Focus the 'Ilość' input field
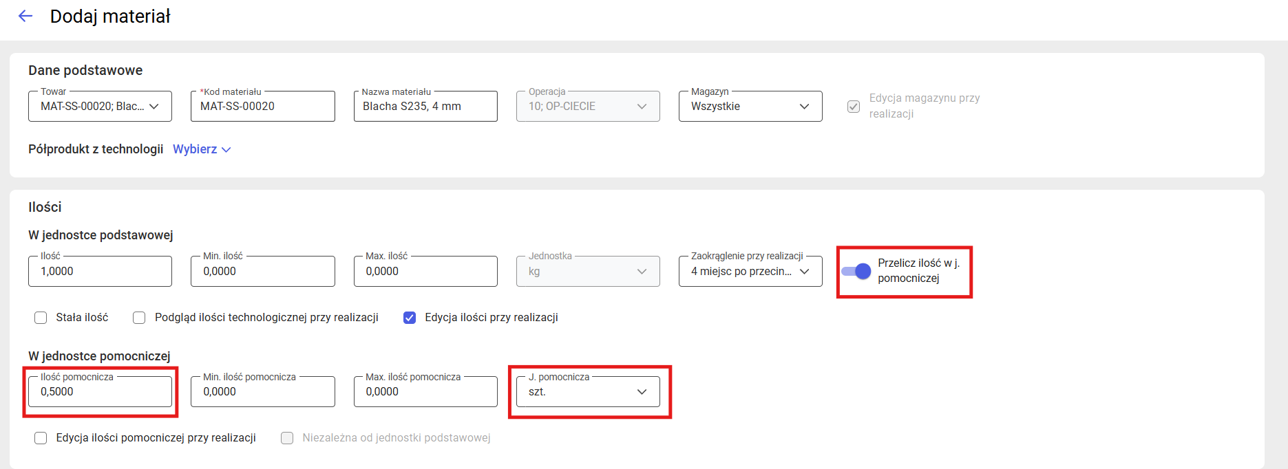The height and width of the screenshot is (469, 1288). tap(100, 272)
